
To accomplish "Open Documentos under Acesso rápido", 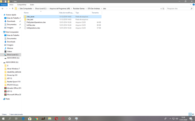I will tap(12, 24).
